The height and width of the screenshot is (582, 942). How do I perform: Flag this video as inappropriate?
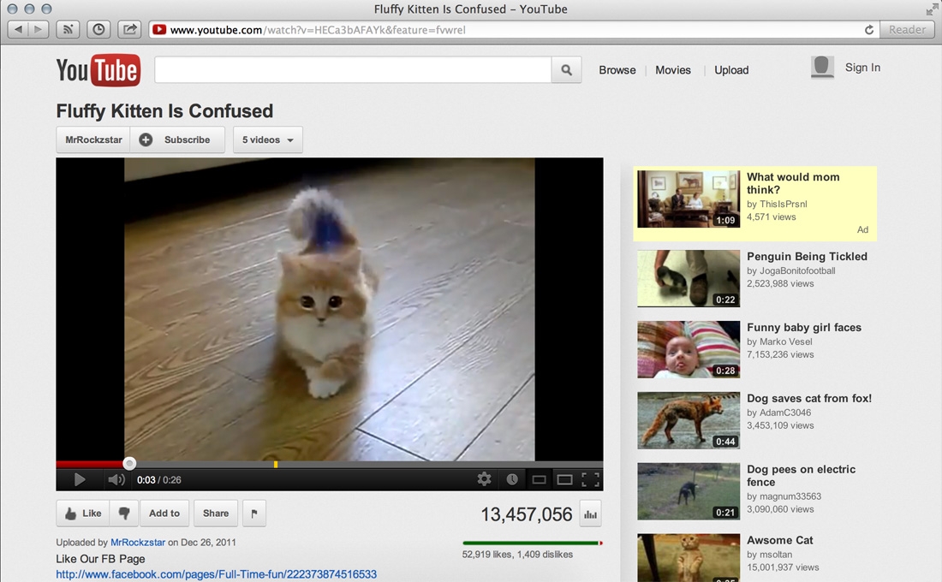tap(254, 514)
